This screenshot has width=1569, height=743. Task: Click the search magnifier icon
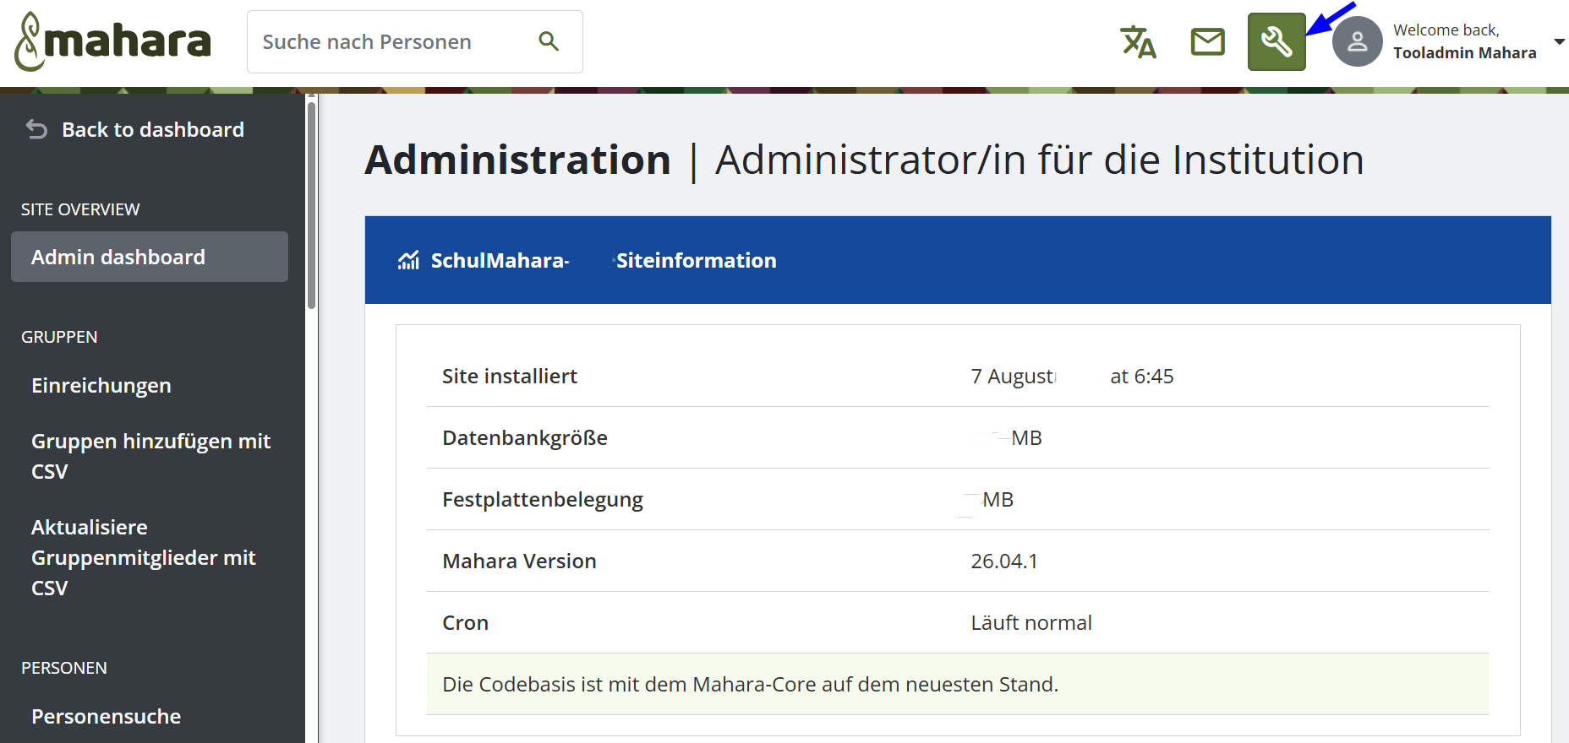(x=549, y=41)
